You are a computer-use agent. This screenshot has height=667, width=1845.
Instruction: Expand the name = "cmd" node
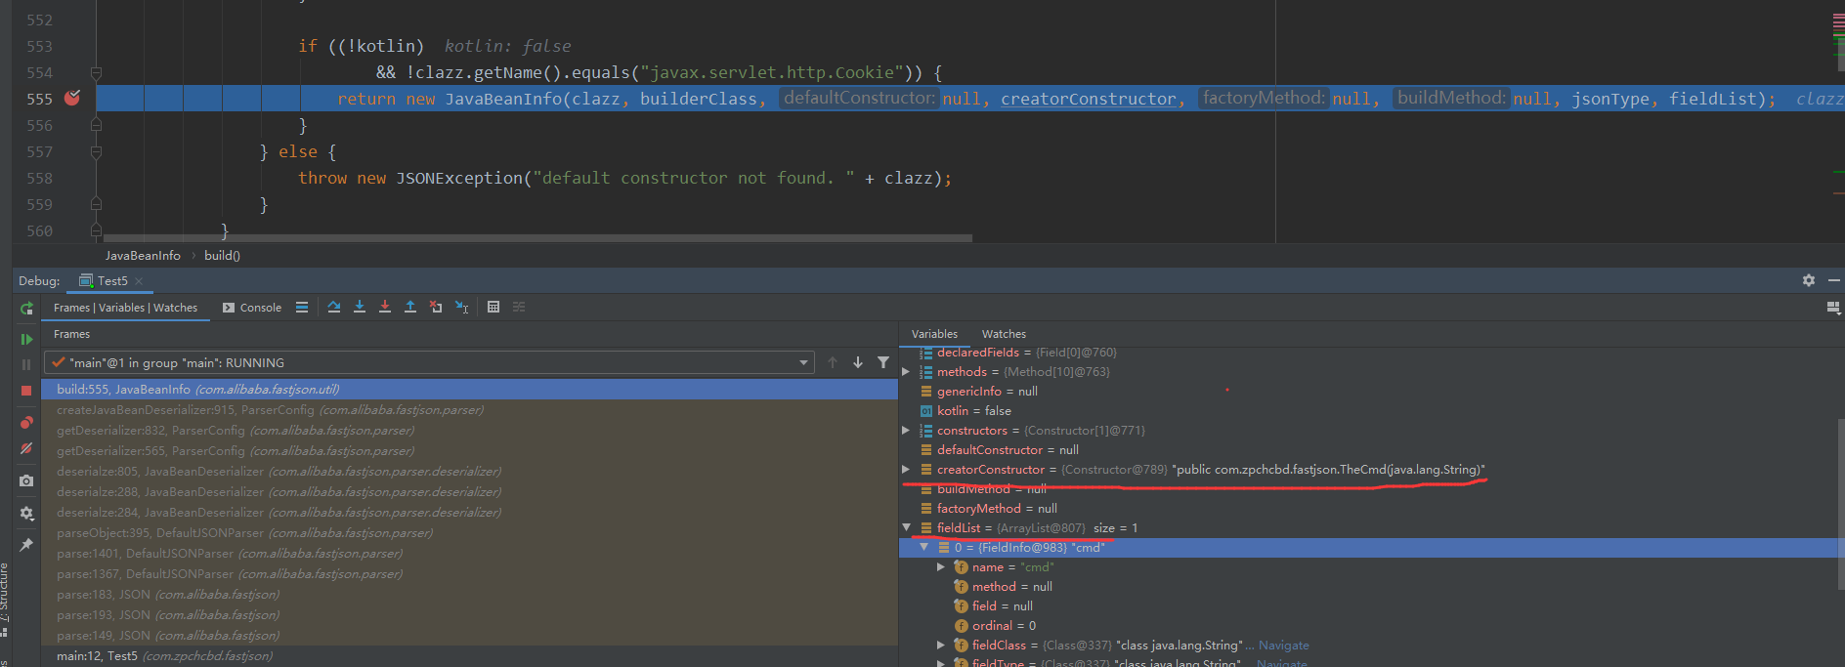point(941,567)
